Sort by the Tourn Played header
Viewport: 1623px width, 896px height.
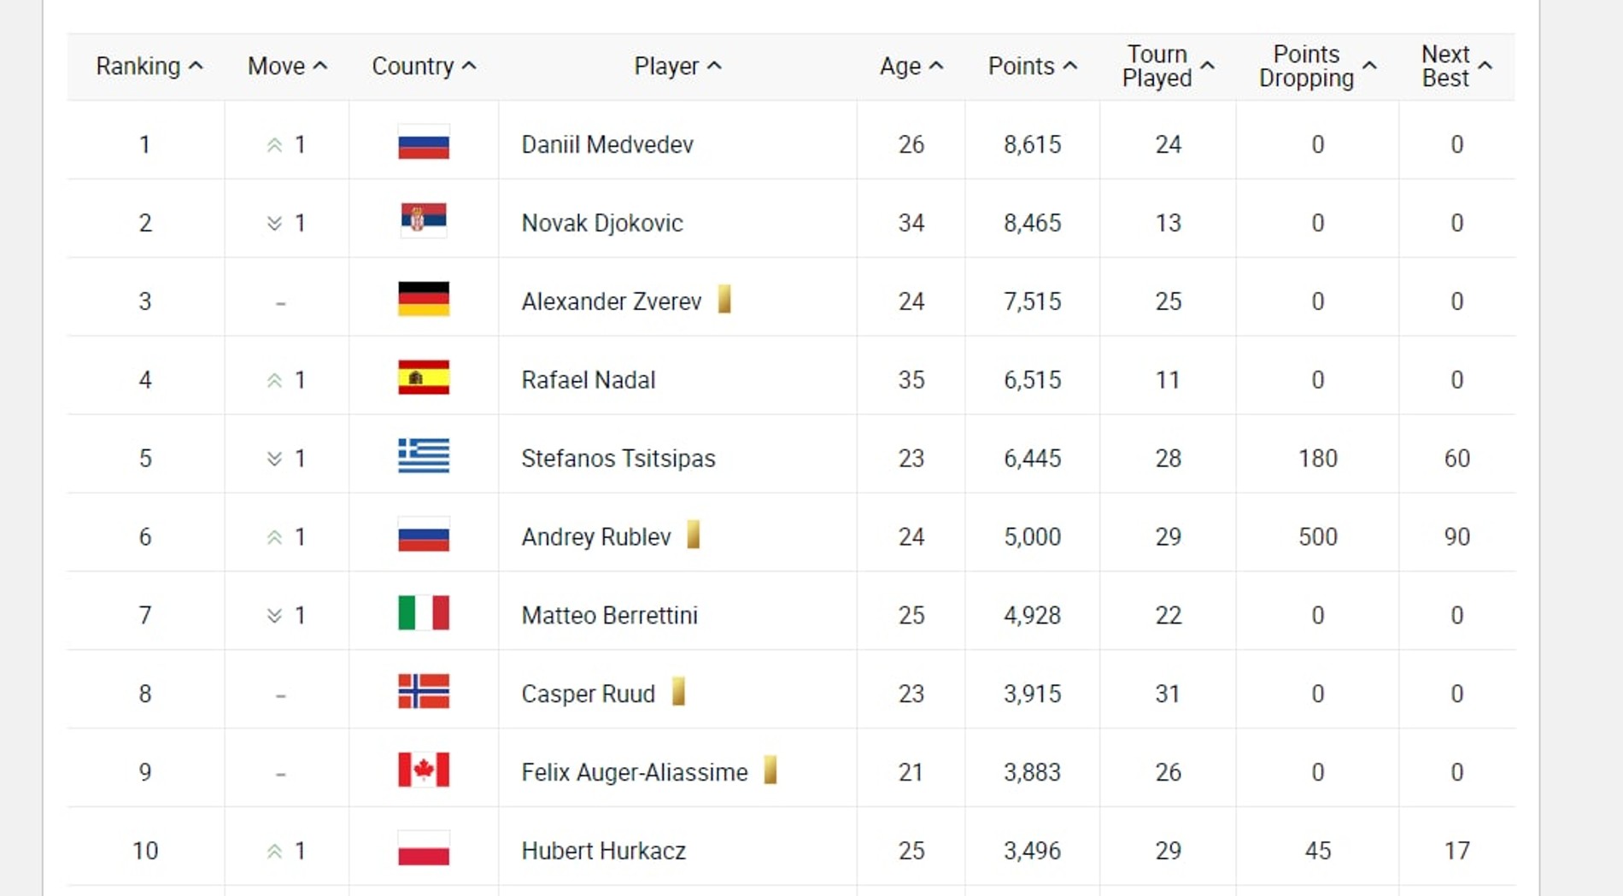click(x=1167, y=66)
